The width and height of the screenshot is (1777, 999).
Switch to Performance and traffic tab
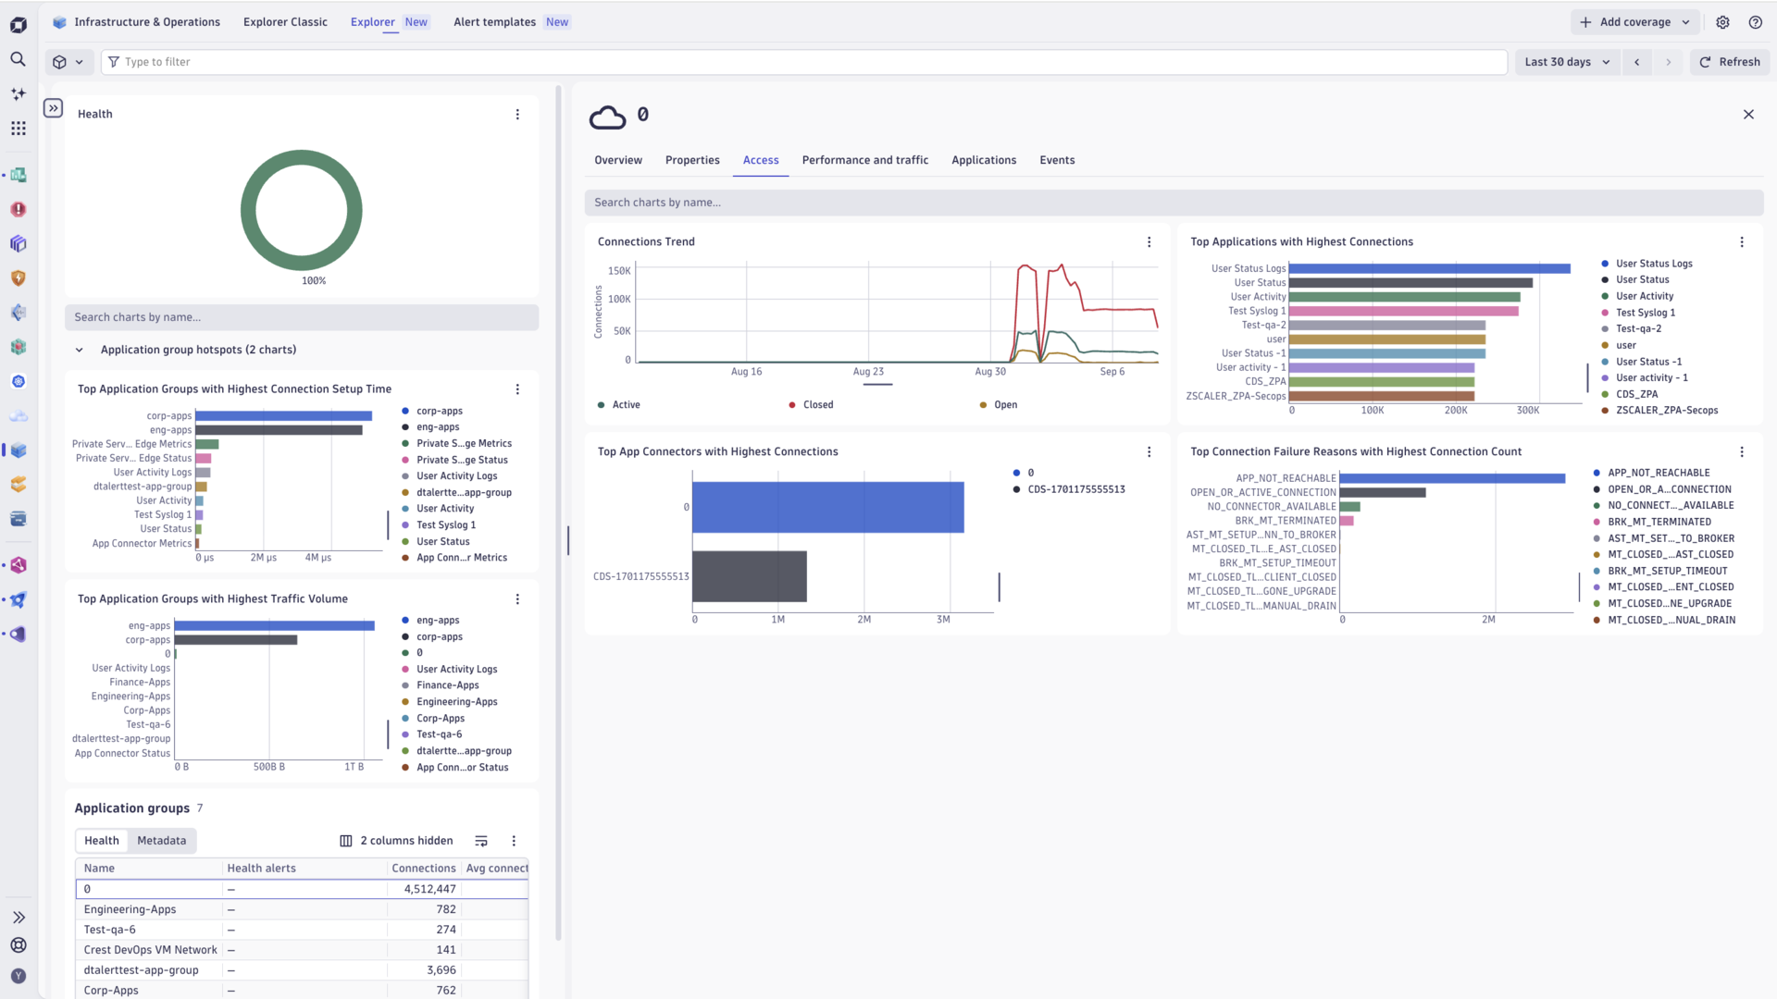[x=865, y=160]
